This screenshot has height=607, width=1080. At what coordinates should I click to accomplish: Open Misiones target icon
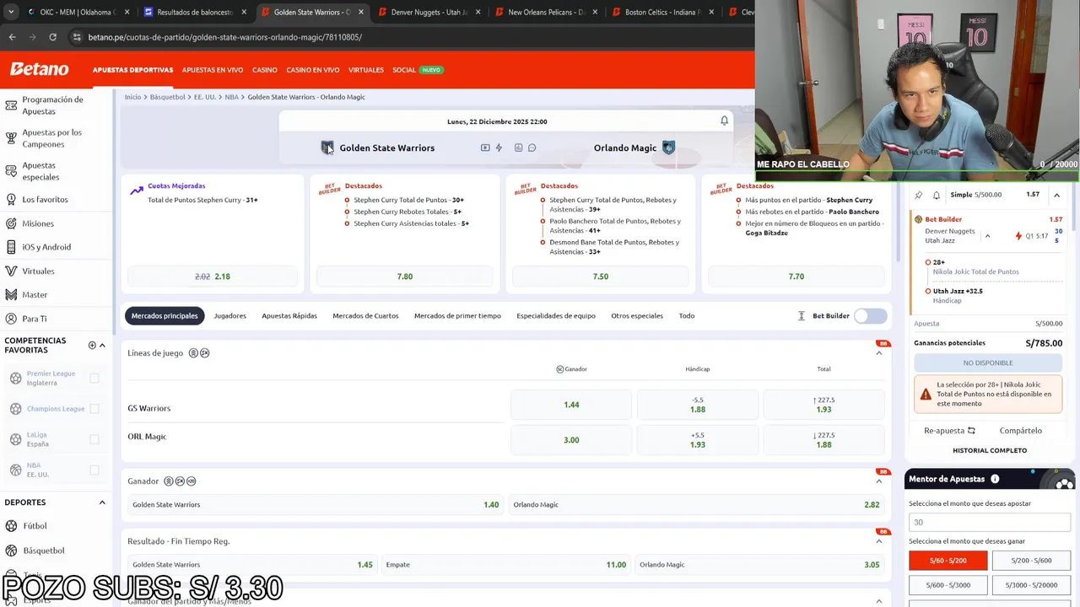(x=11, y=223)
